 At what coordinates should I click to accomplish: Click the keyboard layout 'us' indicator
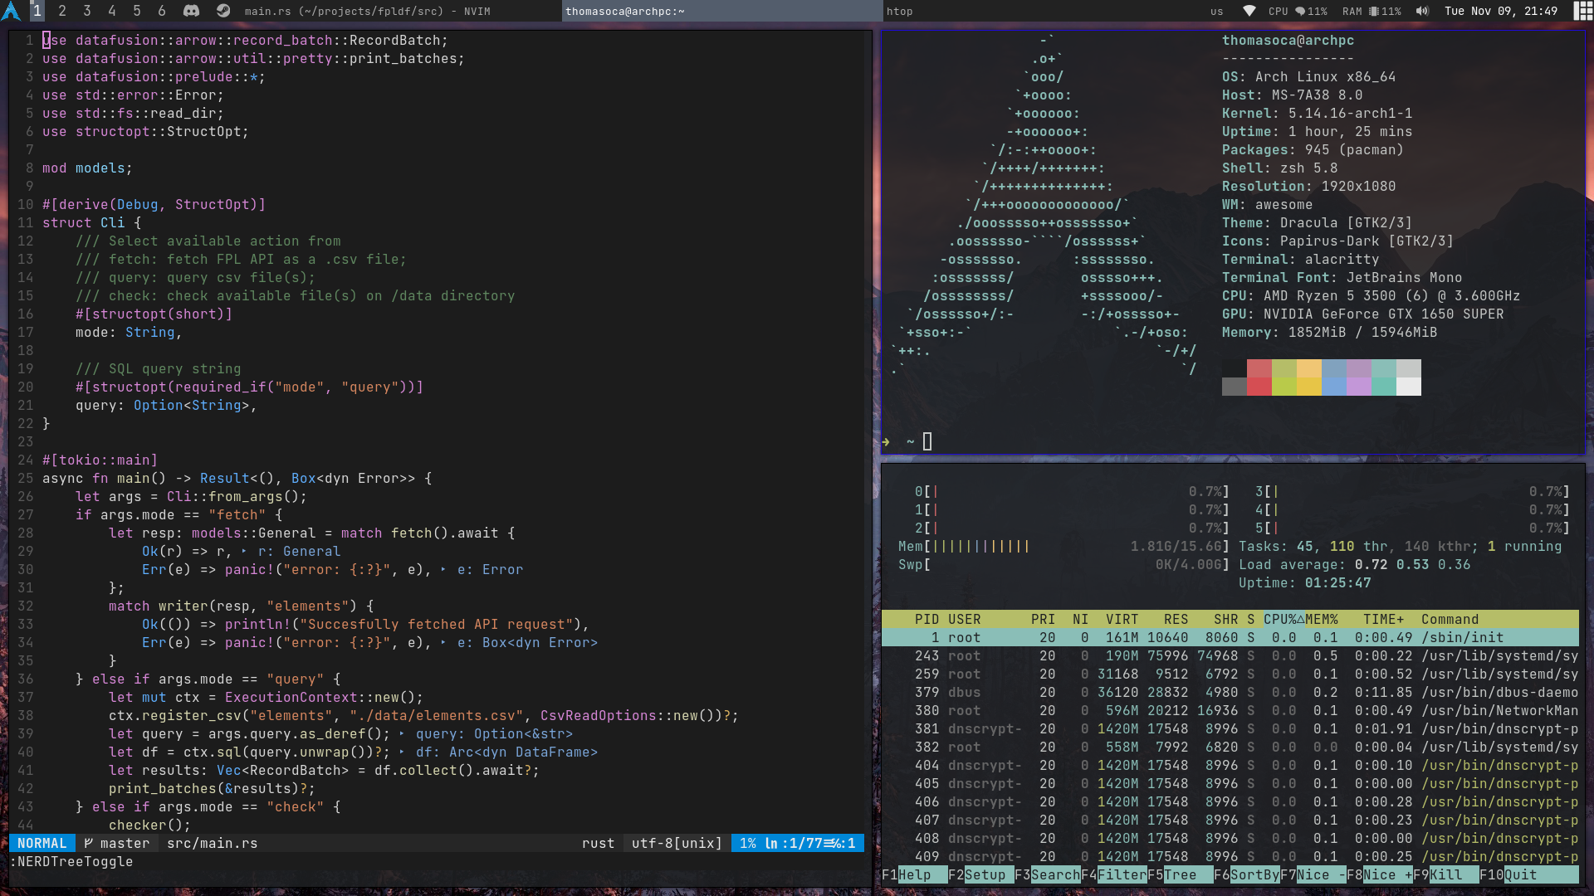click(1216, 11)
